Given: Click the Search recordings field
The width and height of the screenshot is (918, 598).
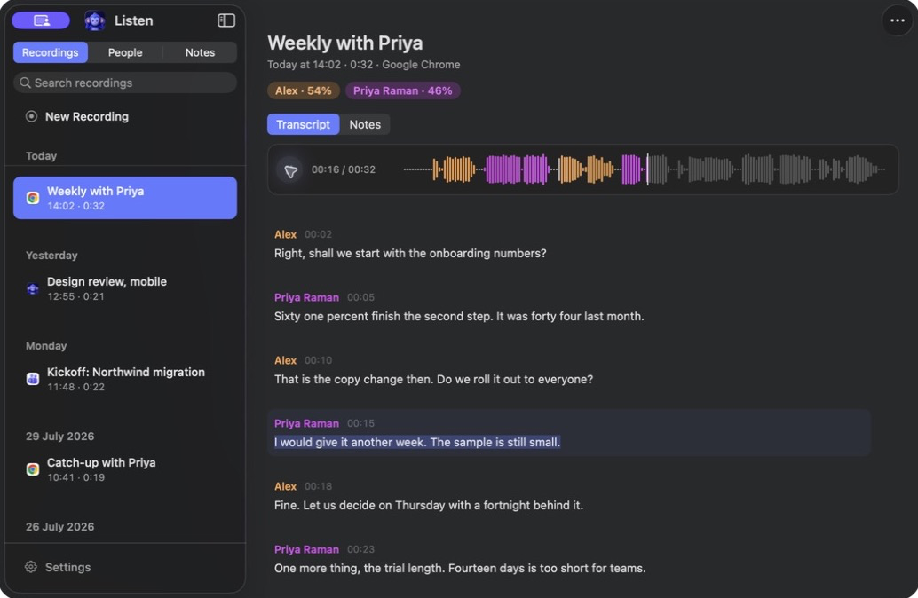Looking at the screenshot, I should point(125,83).
